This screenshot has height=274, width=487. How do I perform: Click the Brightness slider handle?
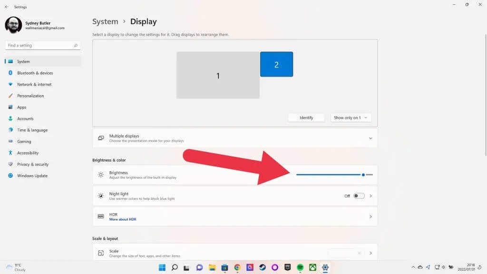coord(363,175)
